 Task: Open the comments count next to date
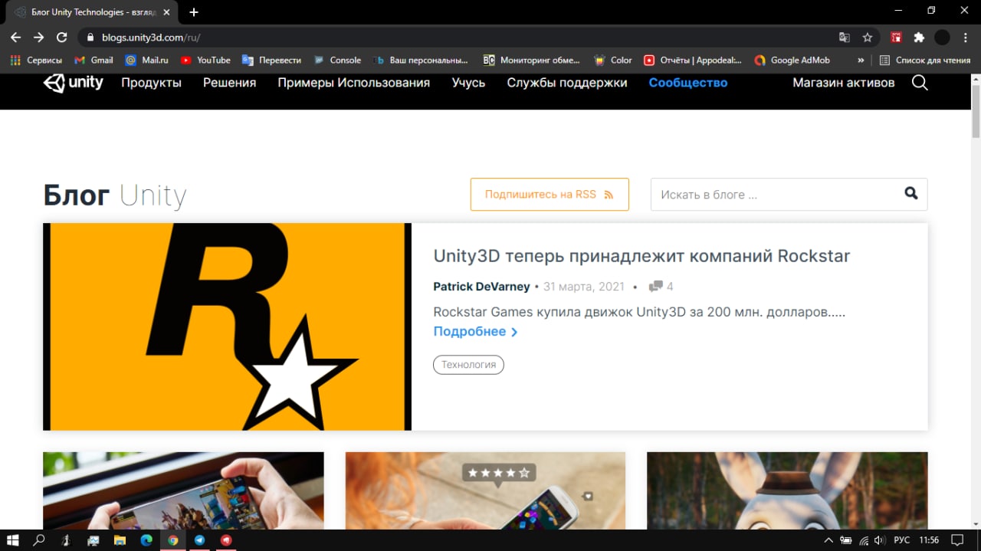[661, 287]
